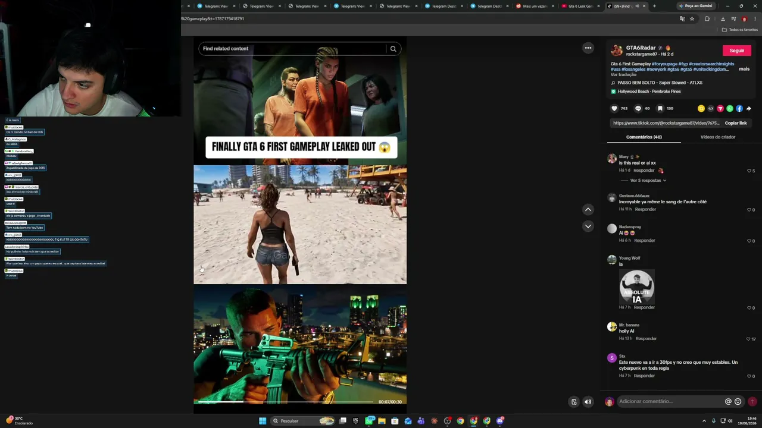Click the search magnifier in Find related content
The image size is (762, 428).
click(x=393, y=49)
